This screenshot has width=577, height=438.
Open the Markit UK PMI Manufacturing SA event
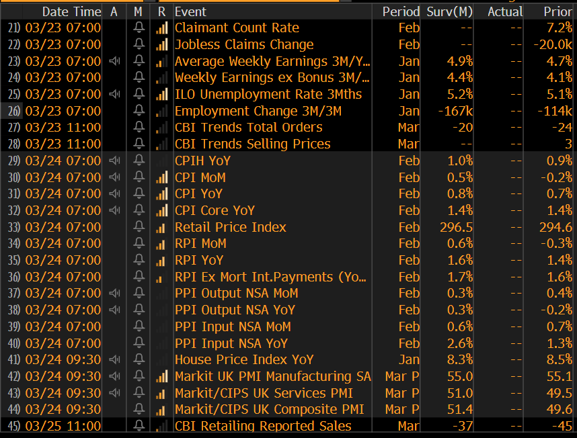coord(272,376)
